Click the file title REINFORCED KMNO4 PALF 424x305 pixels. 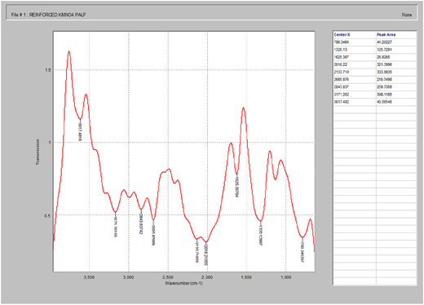57,15
